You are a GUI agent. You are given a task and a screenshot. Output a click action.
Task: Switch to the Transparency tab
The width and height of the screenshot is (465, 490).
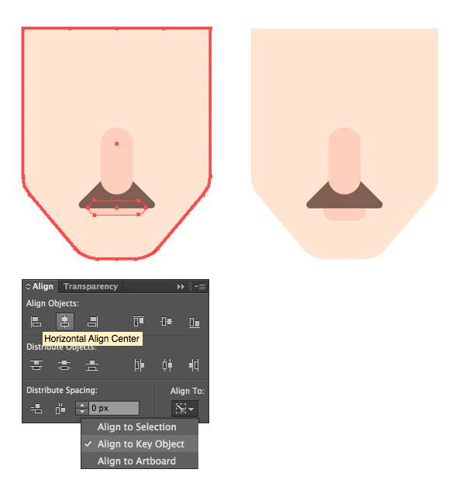pyautogui.click(x=91, y=286)
